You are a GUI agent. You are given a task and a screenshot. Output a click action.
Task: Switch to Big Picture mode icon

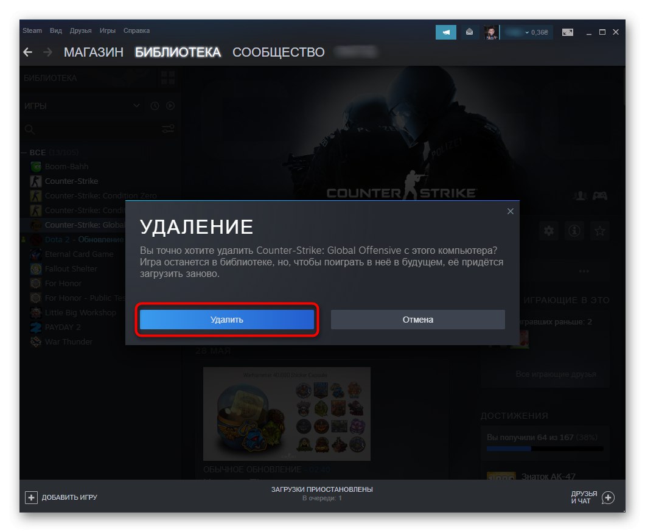coord(567,32)
